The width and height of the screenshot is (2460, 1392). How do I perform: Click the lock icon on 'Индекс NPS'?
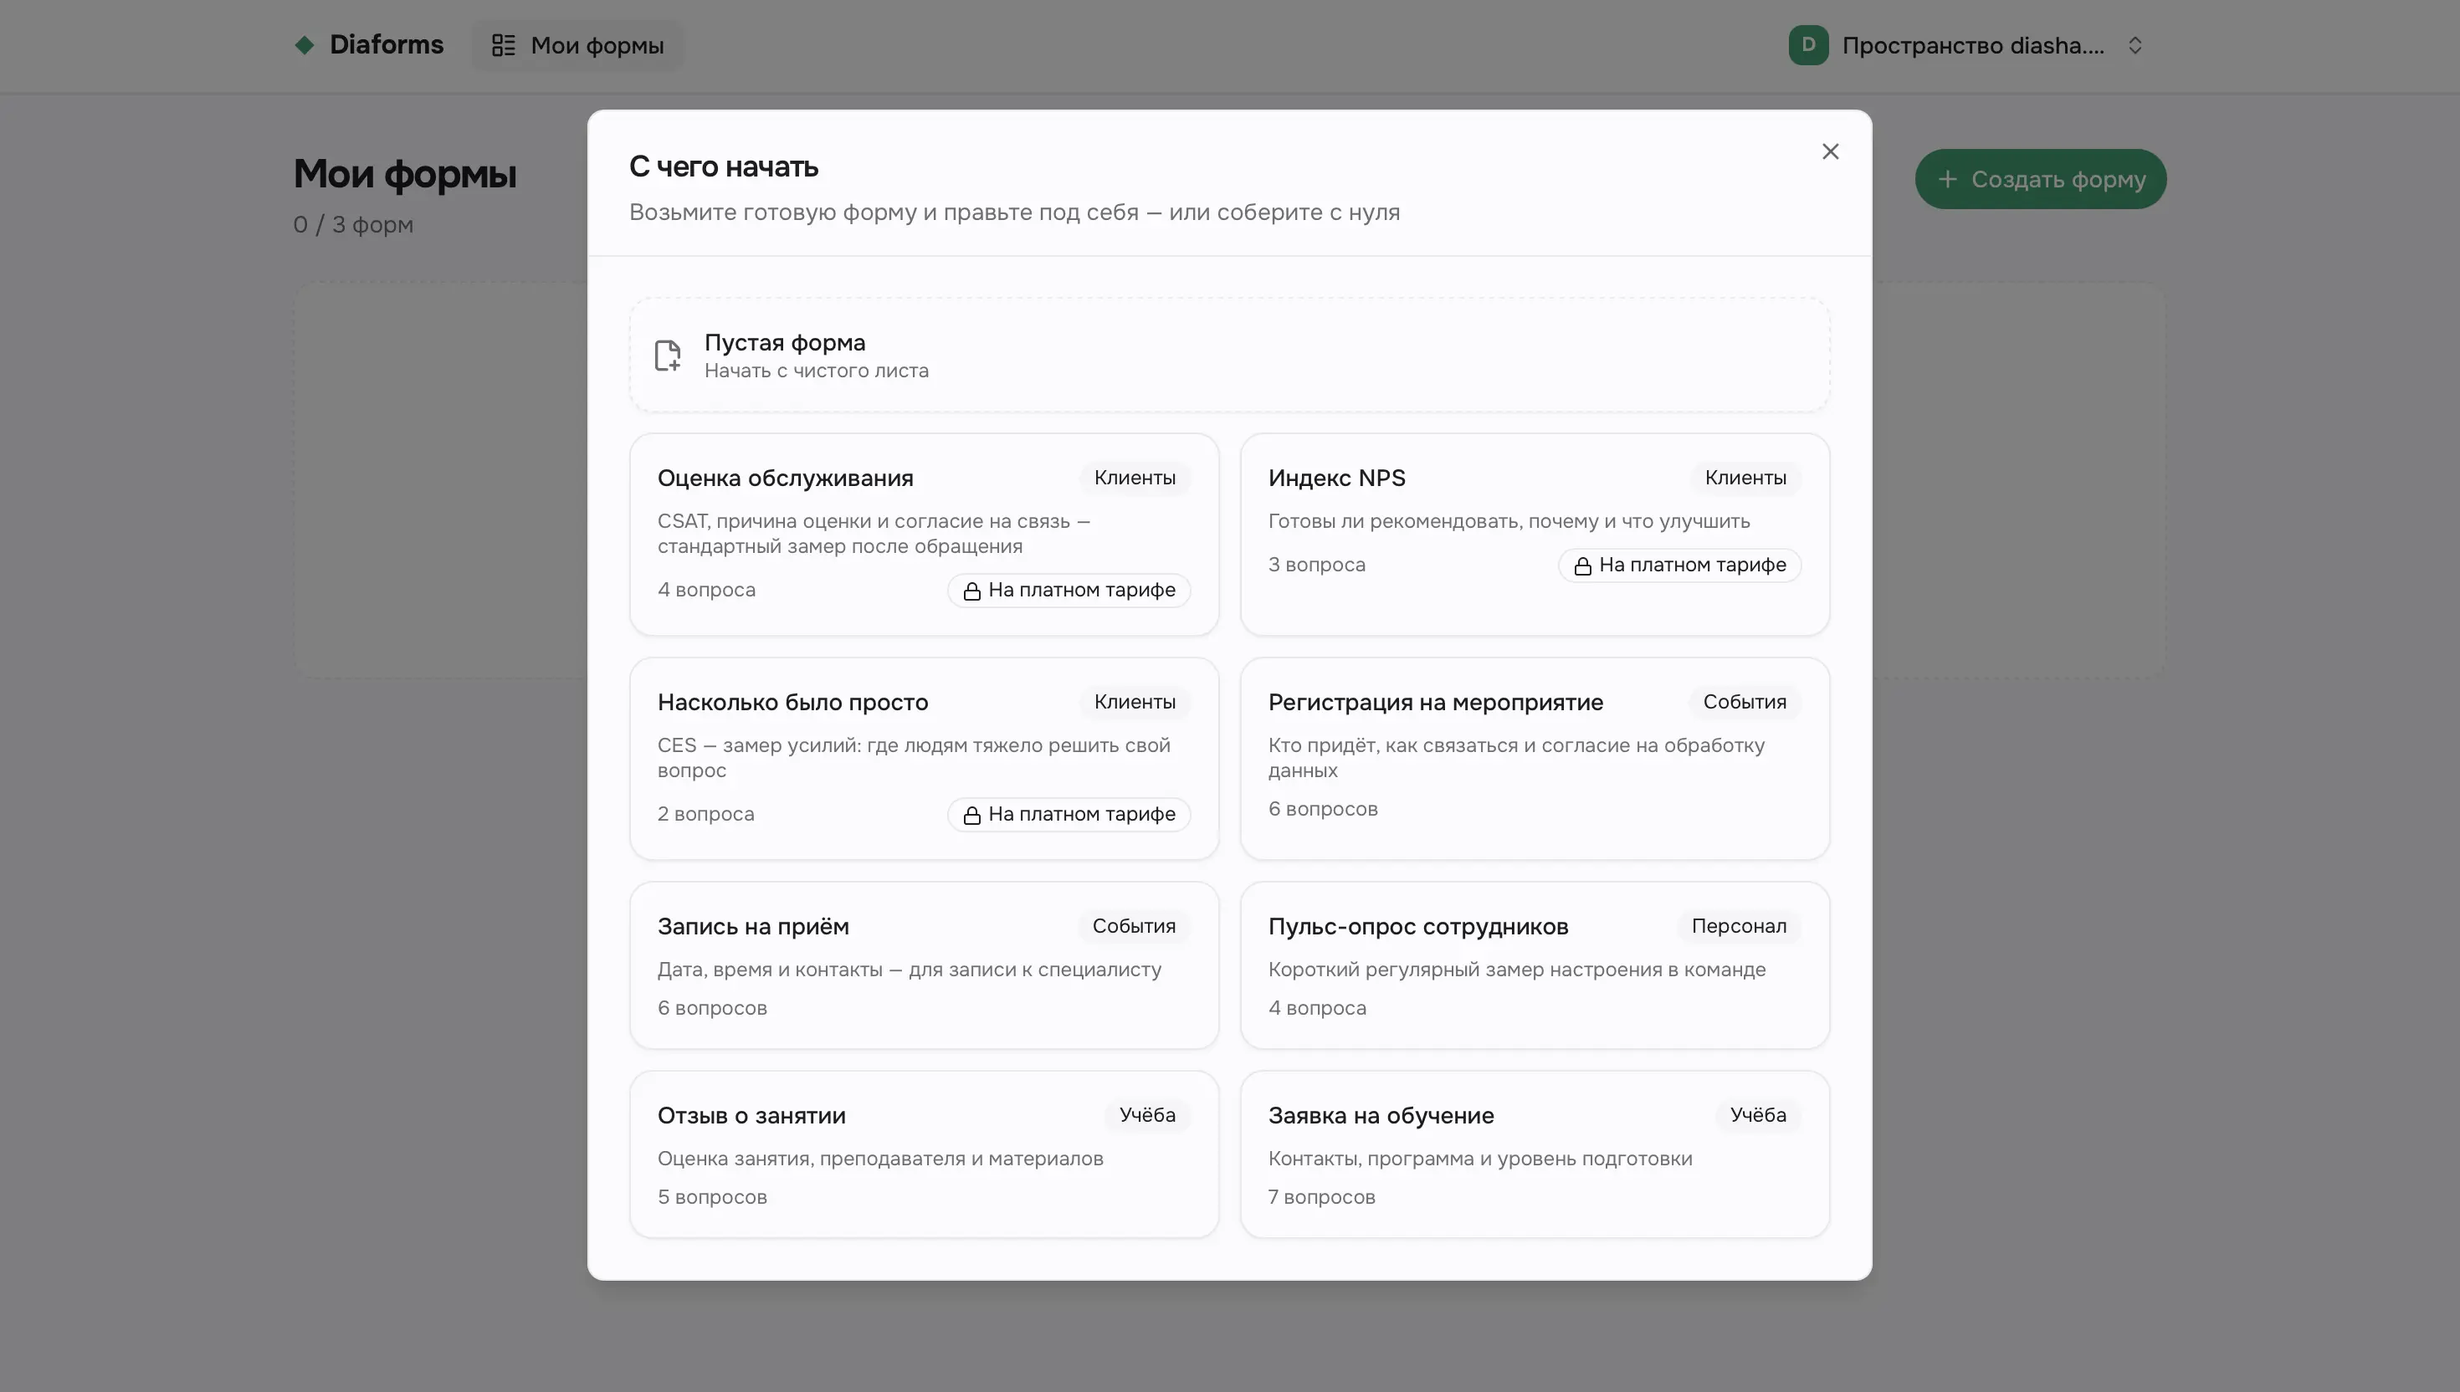tap(1582, 566)
